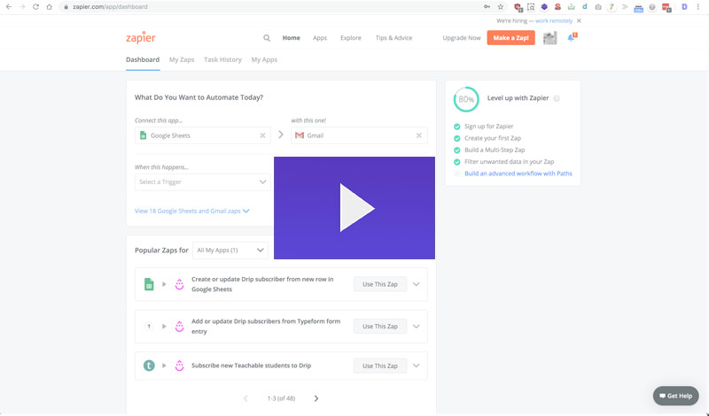Use the Google Sheets to Drip zap
The height and width of the screenshot is (416, 709).
coord(380,284)
